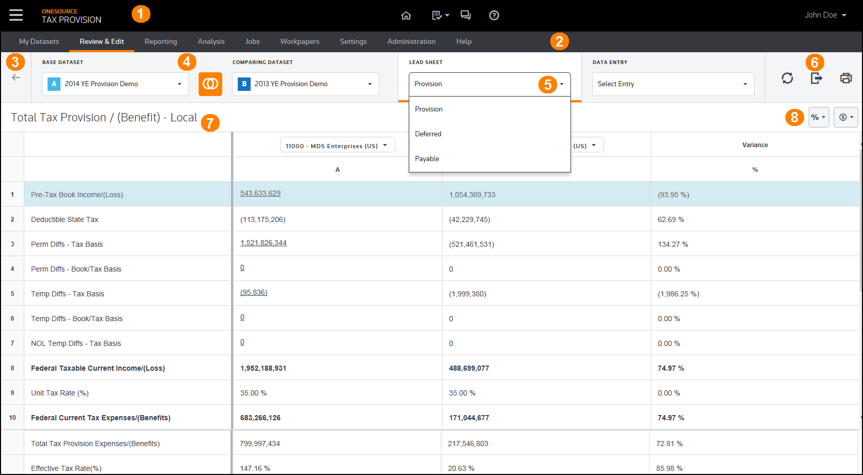Open the Help tab
Viewport: 863px width, 475px height.
(464, 41)
